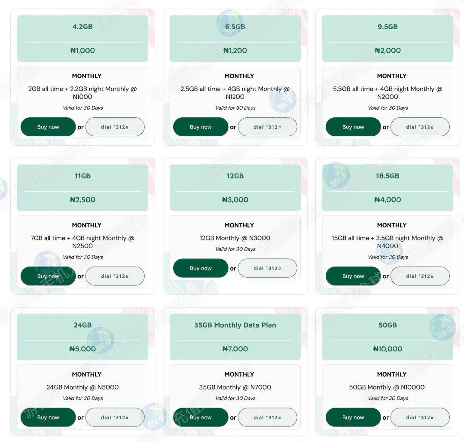Buy the 24GB ₦5,000 plan
The width and height of the screenshot is (464, 442).
[x=48, y=417]
